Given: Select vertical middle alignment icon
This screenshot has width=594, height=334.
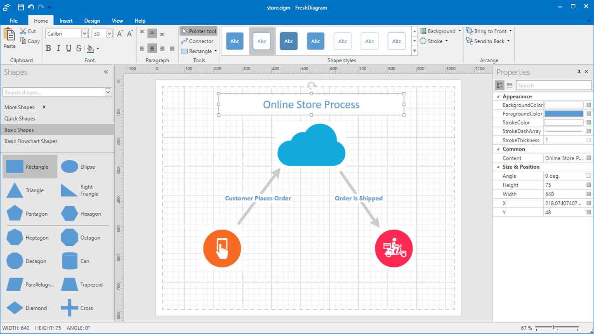Looking at the screenshot, I should (x=152, y=33).
